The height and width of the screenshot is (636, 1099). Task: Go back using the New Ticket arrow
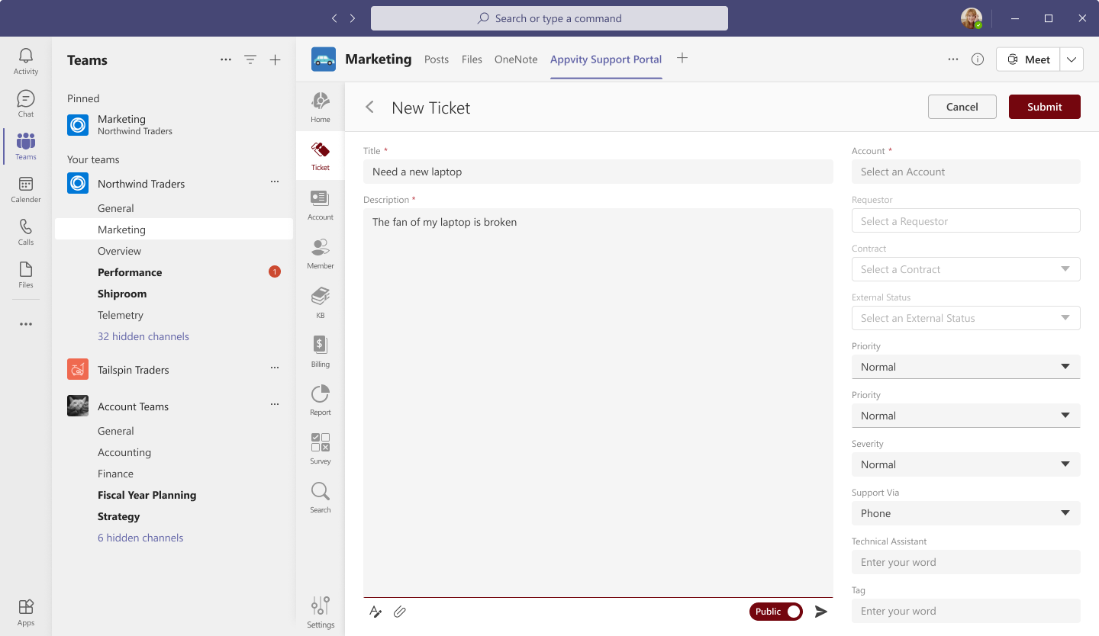pos(370,108)
